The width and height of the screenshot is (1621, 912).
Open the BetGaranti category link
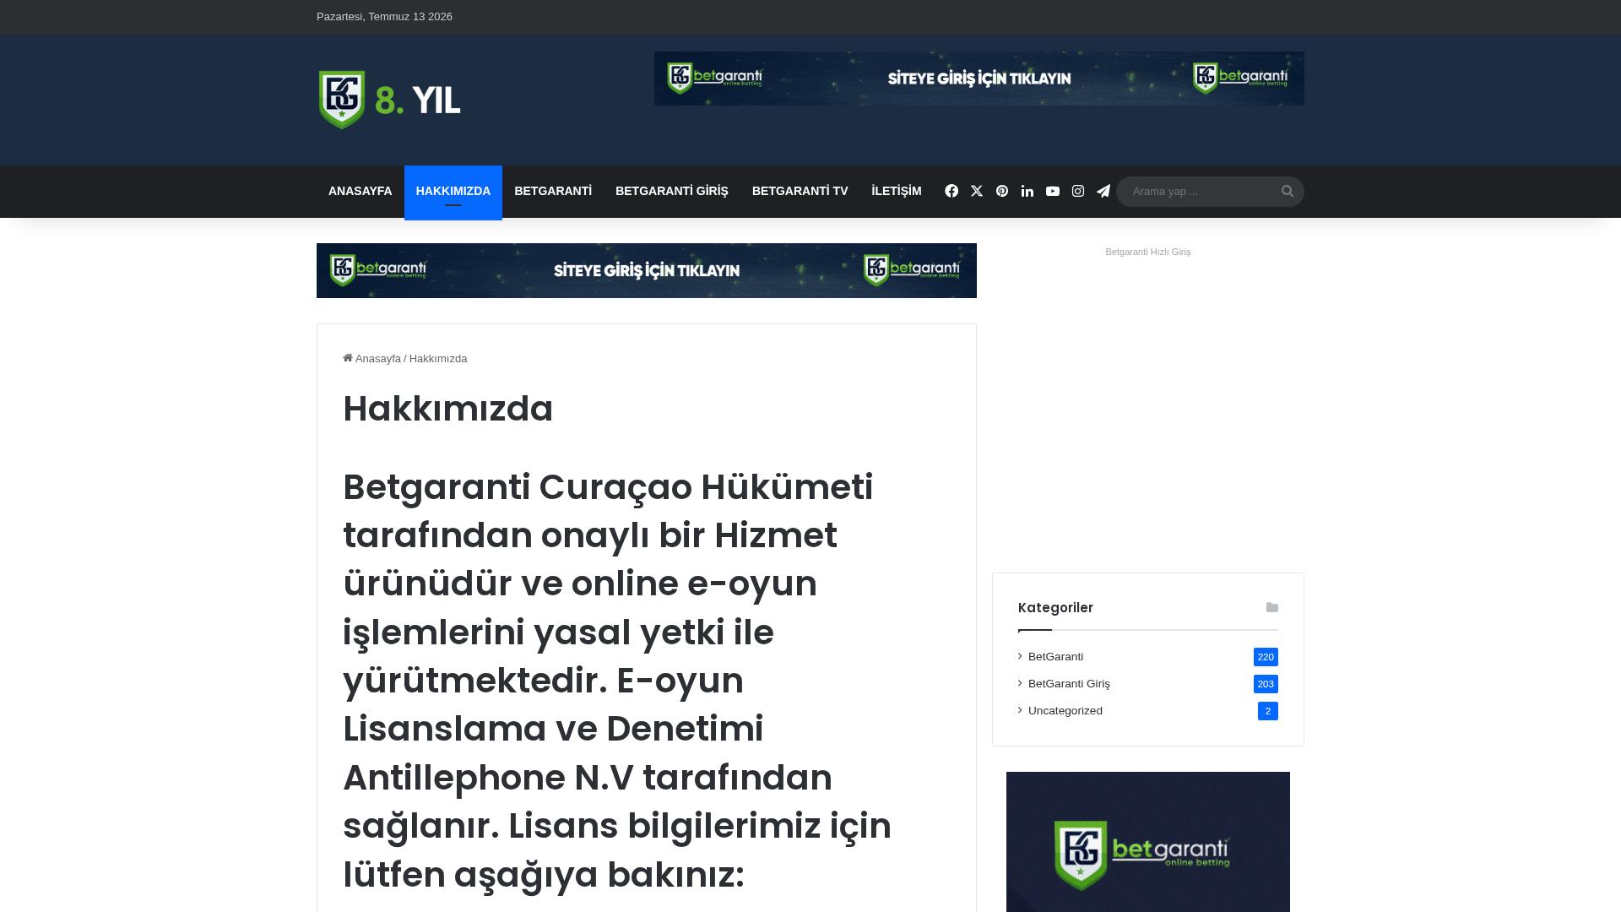click(x=1055, y=657)
